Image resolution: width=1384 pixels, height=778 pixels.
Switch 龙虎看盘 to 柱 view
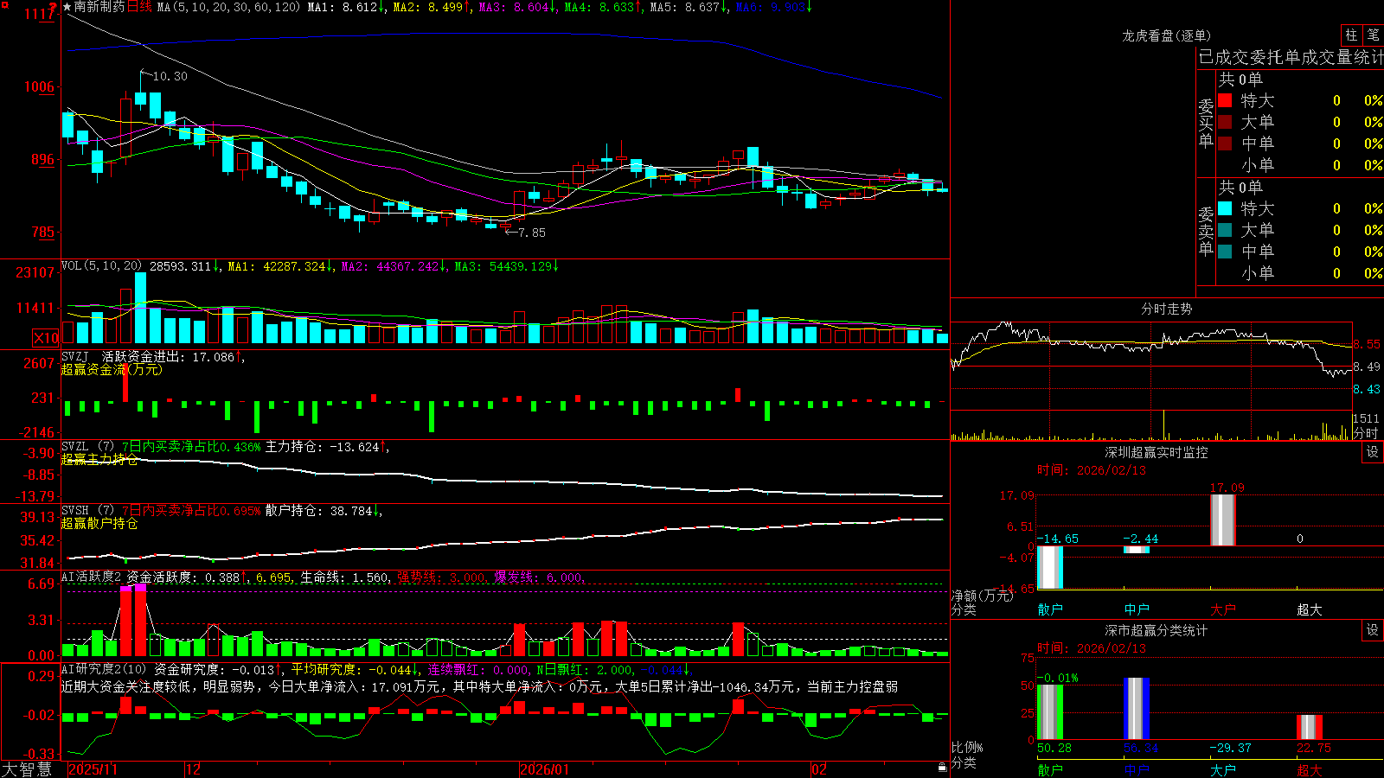point(1351,35)
